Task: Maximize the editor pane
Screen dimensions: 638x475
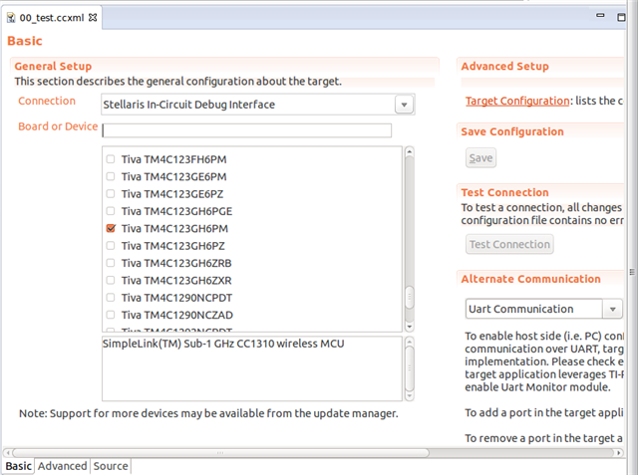Action: click(x=621, y=17)
